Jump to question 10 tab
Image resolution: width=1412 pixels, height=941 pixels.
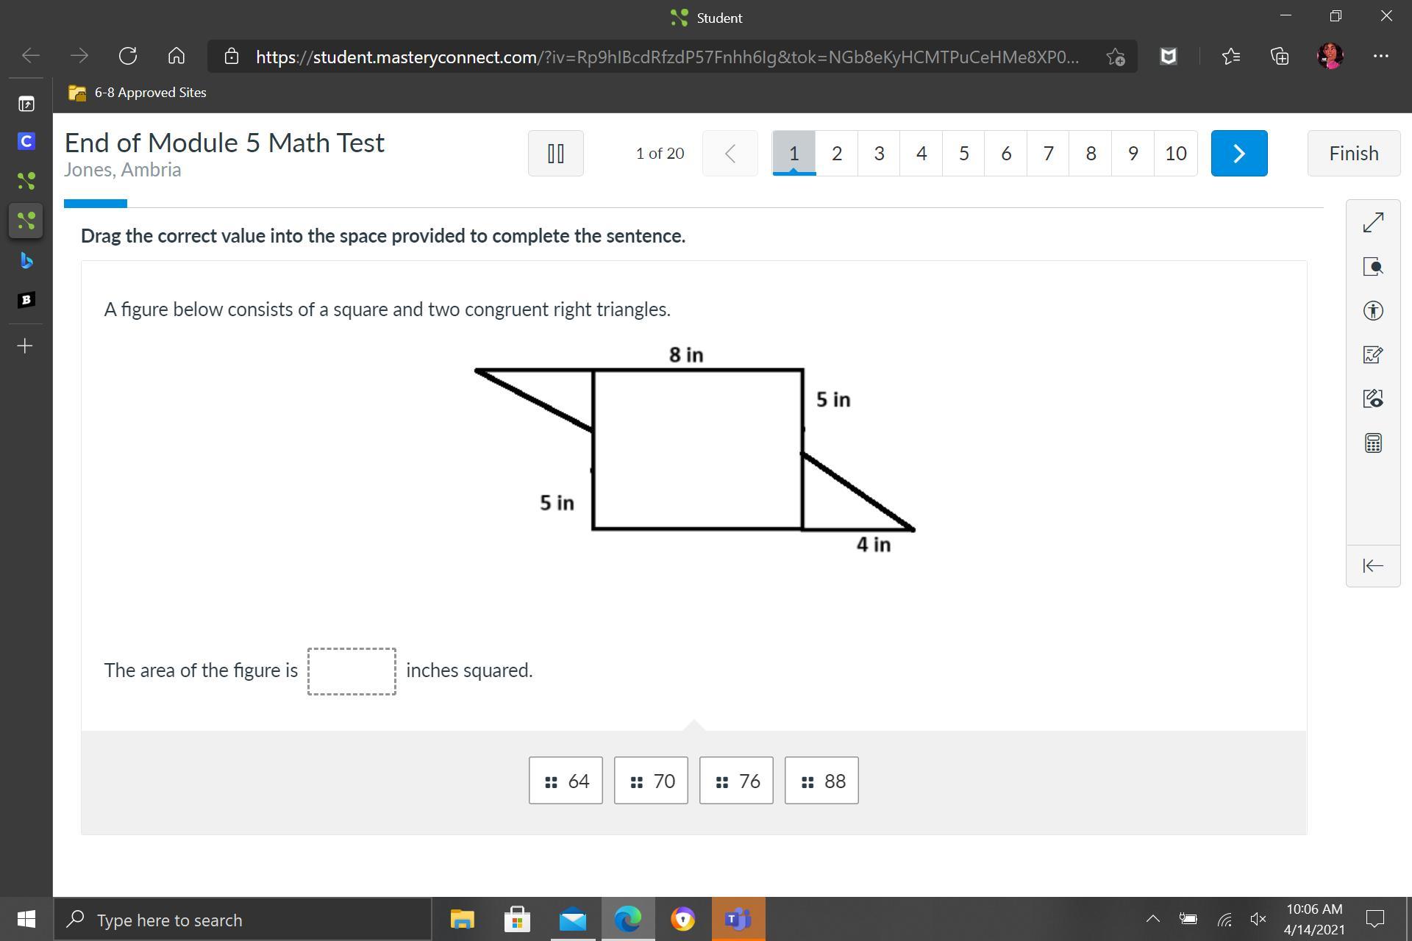tap(1175, 153)
